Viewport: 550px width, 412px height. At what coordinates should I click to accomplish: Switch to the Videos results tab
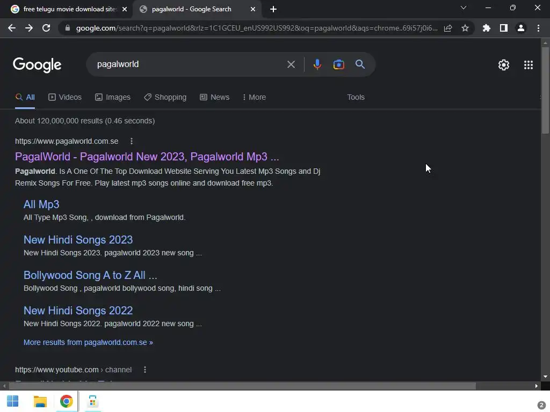(65, 98)
